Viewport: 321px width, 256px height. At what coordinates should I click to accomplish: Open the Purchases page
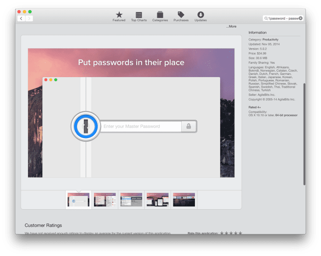point(181,17)
